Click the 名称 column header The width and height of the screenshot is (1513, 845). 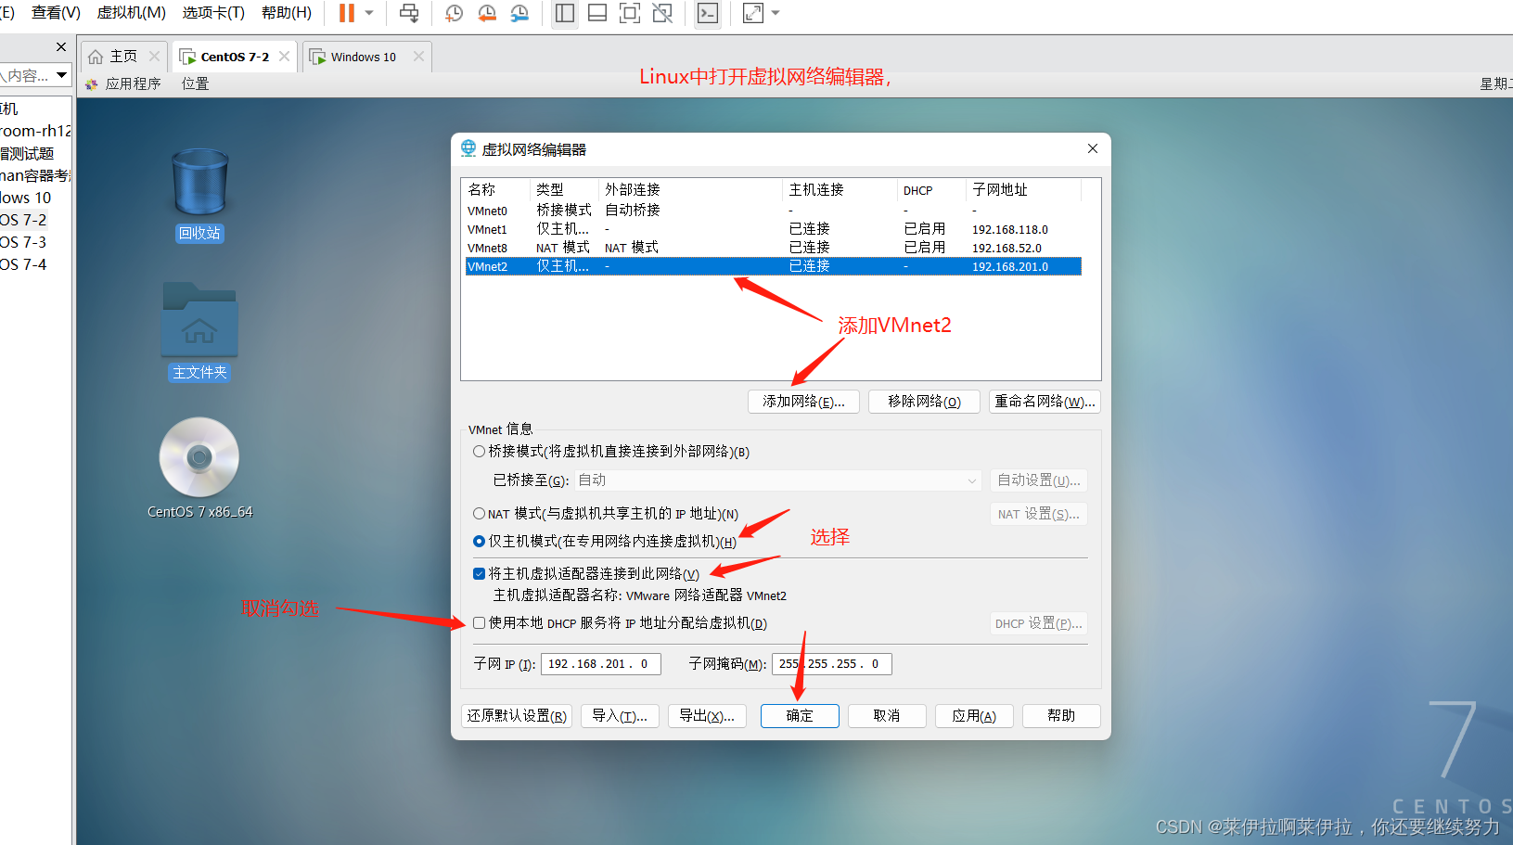coord(497,190)
